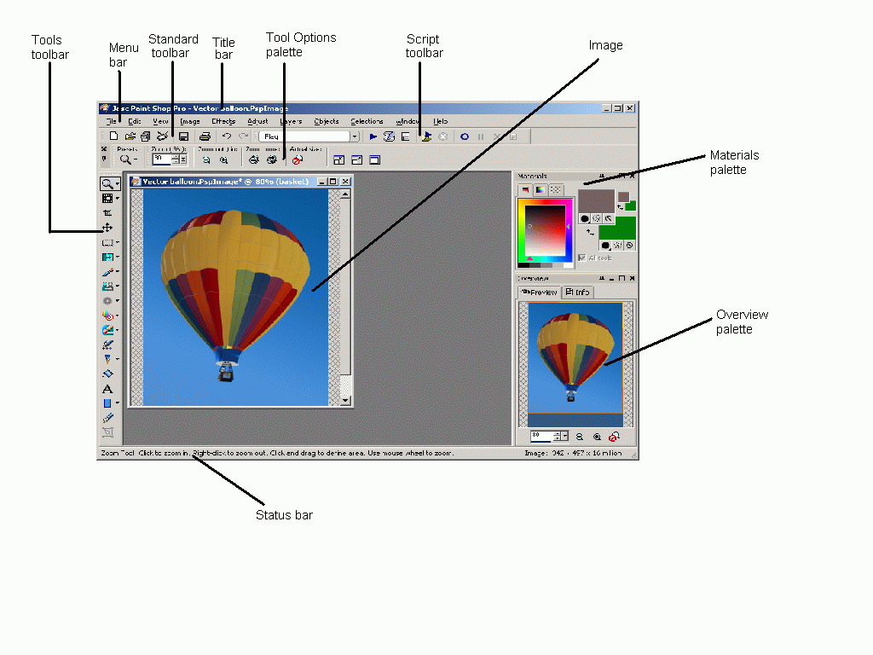The image size is (873, 655).
Task: Start script recording with the circle icon
Action: [x=465, y=136]
